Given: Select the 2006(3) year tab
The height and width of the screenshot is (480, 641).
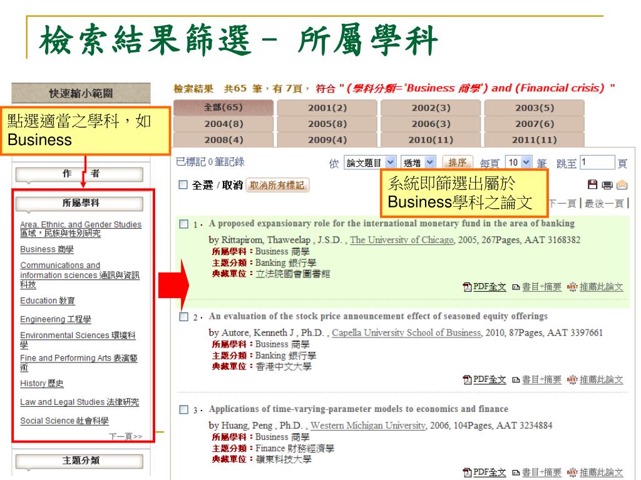Looking at the screenshot, I should pos(431,124).
